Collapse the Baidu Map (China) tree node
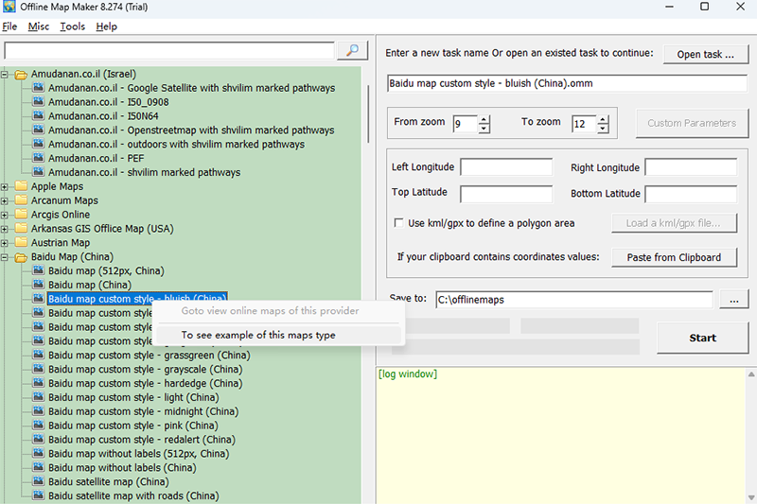The image size is (757, 504). (x=6, y=257)
